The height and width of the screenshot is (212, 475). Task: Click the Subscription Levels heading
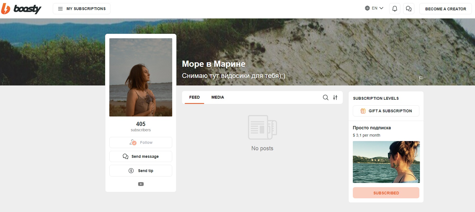click(376, 98)
